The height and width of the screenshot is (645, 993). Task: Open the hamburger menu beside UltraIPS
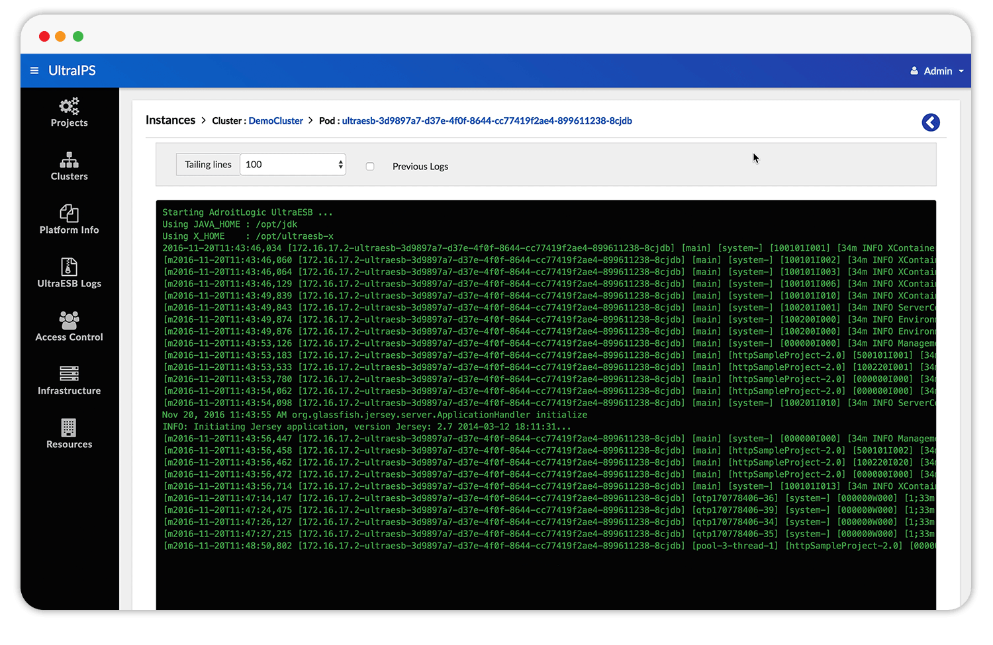point(34,71)
